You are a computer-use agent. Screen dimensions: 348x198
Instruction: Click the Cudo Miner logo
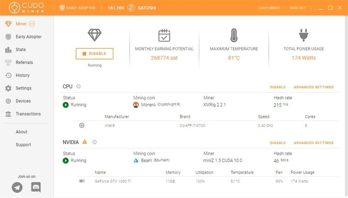(27, 7)
